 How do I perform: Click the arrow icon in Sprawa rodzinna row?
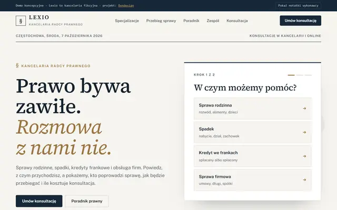pyautogui.click(x=304, y=109)
